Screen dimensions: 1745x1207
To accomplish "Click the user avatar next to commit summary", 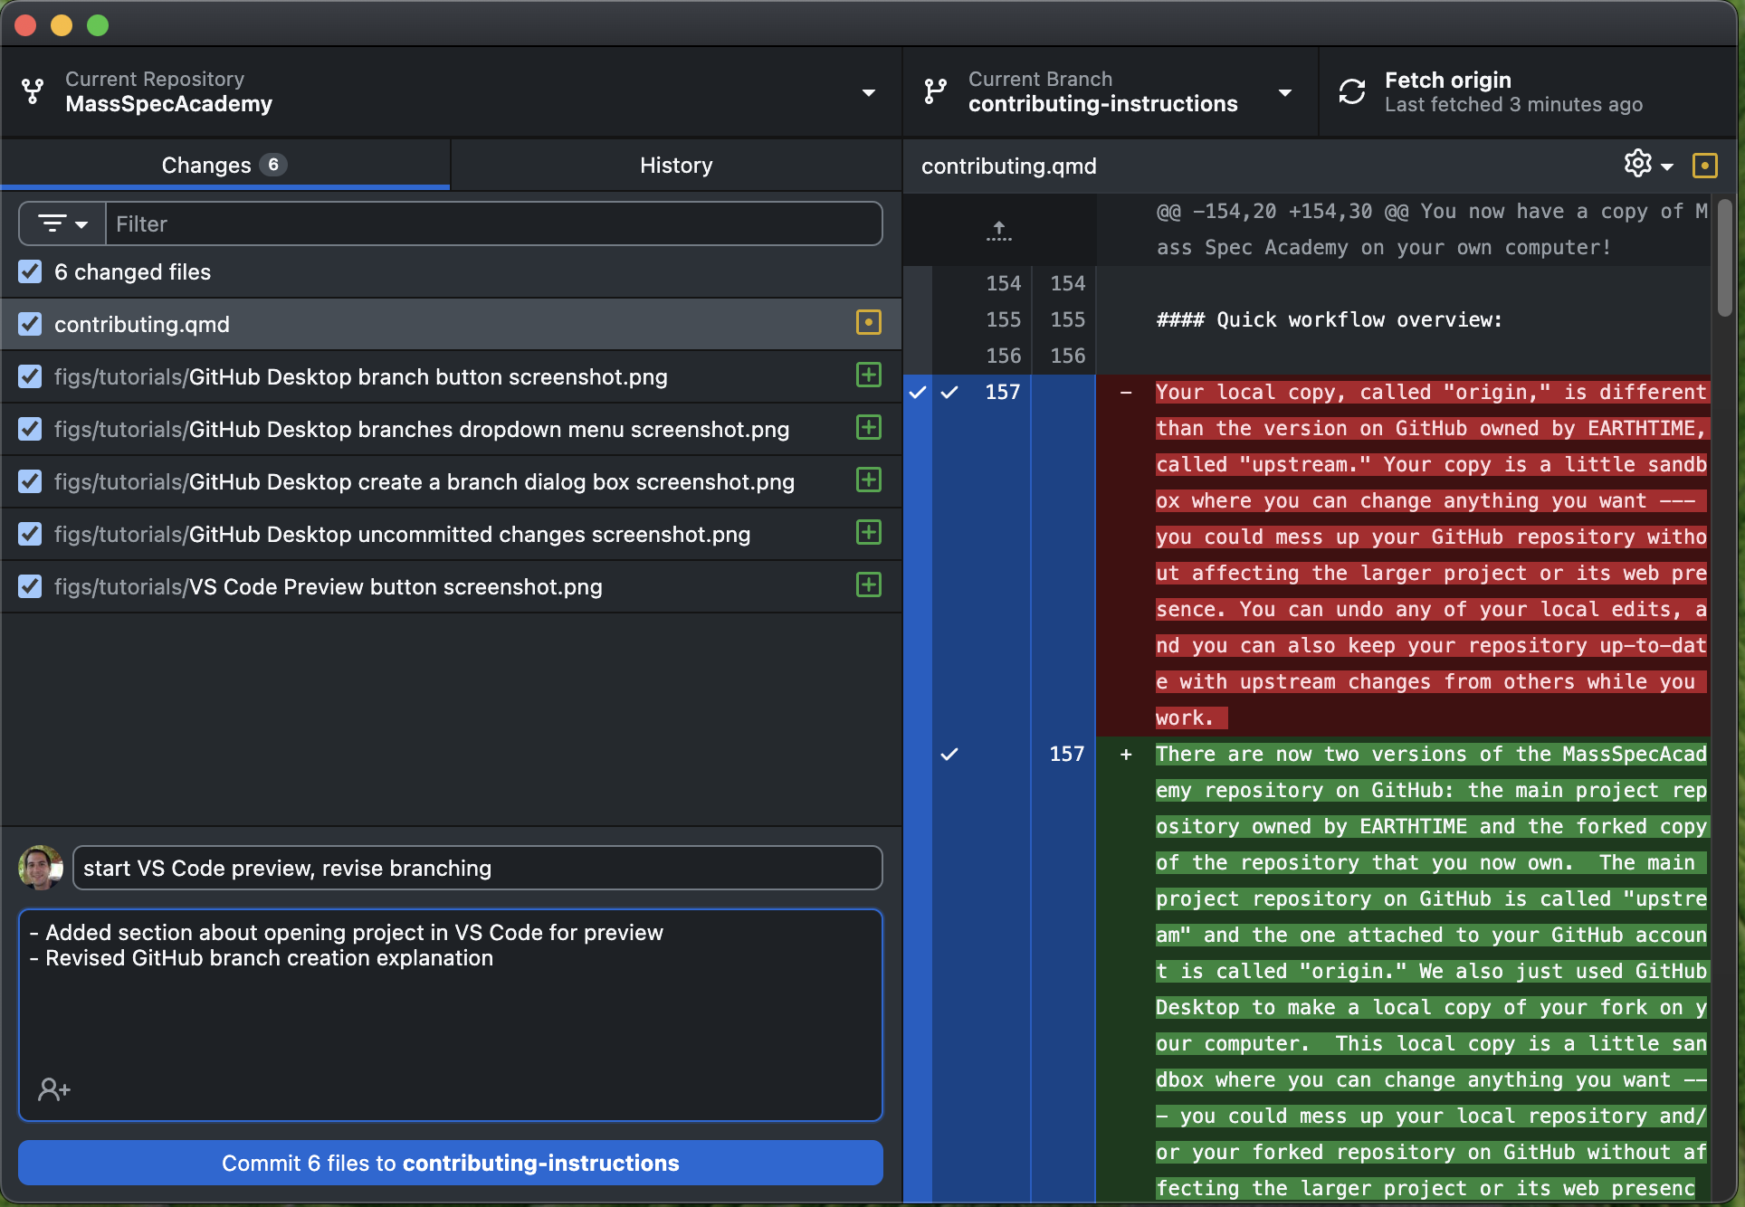I will coord(40,868).
